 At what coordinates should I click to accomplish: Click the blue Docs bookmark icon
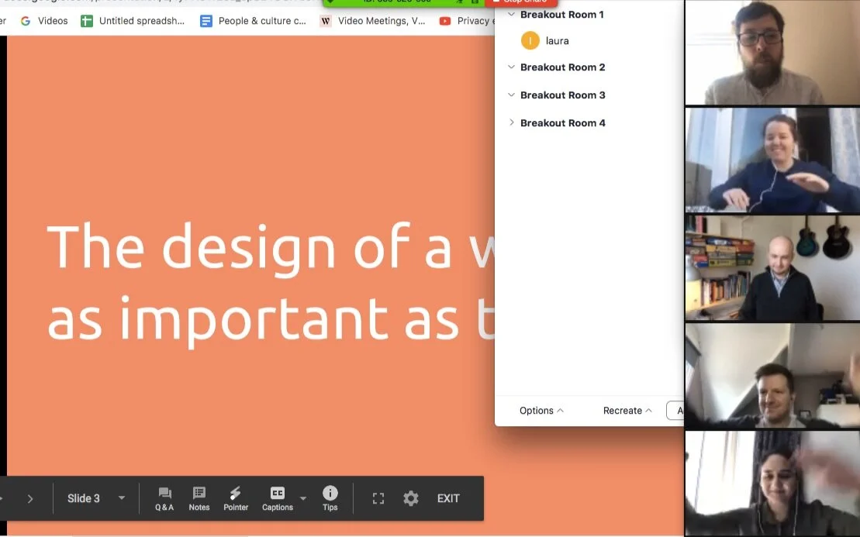coord(206,21)
